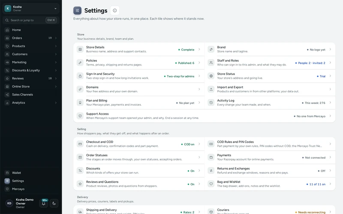Screen dimensions: 343x214
Task: Open Analytics in the sidebar
Action: click(31, 103)
